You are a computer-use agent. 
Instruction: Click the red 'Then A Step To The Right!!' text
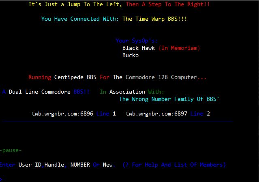click(168, 4)
